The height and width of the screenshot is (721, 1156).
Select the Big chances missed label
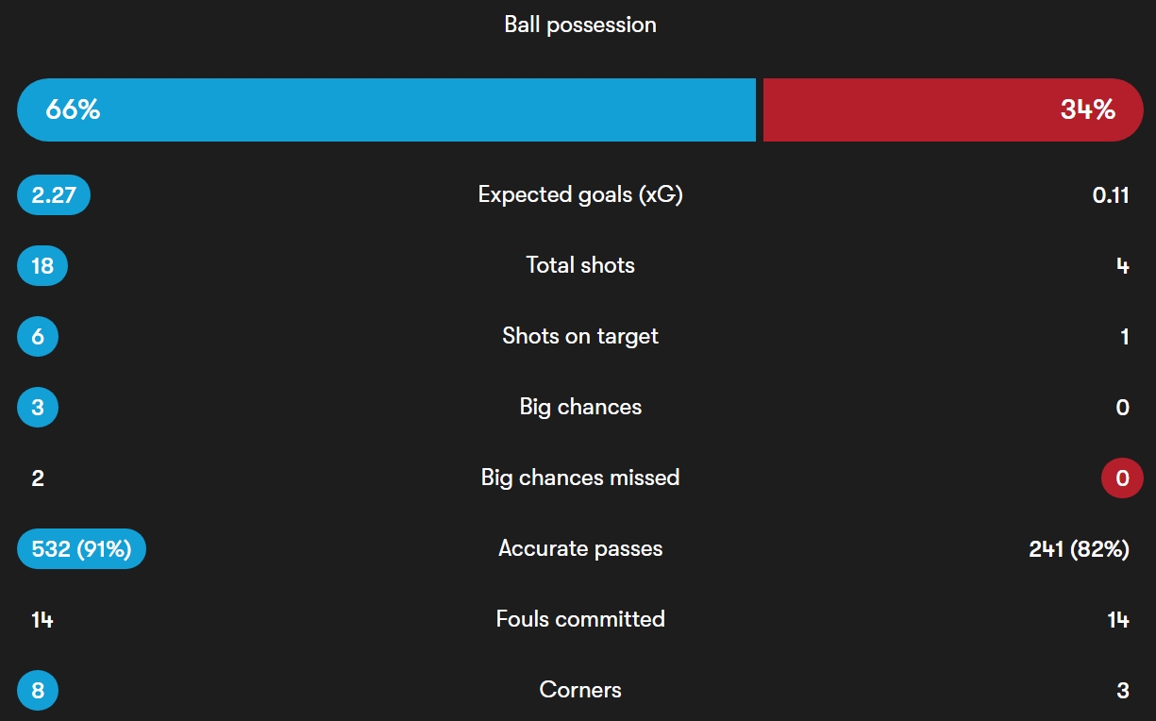580,478
